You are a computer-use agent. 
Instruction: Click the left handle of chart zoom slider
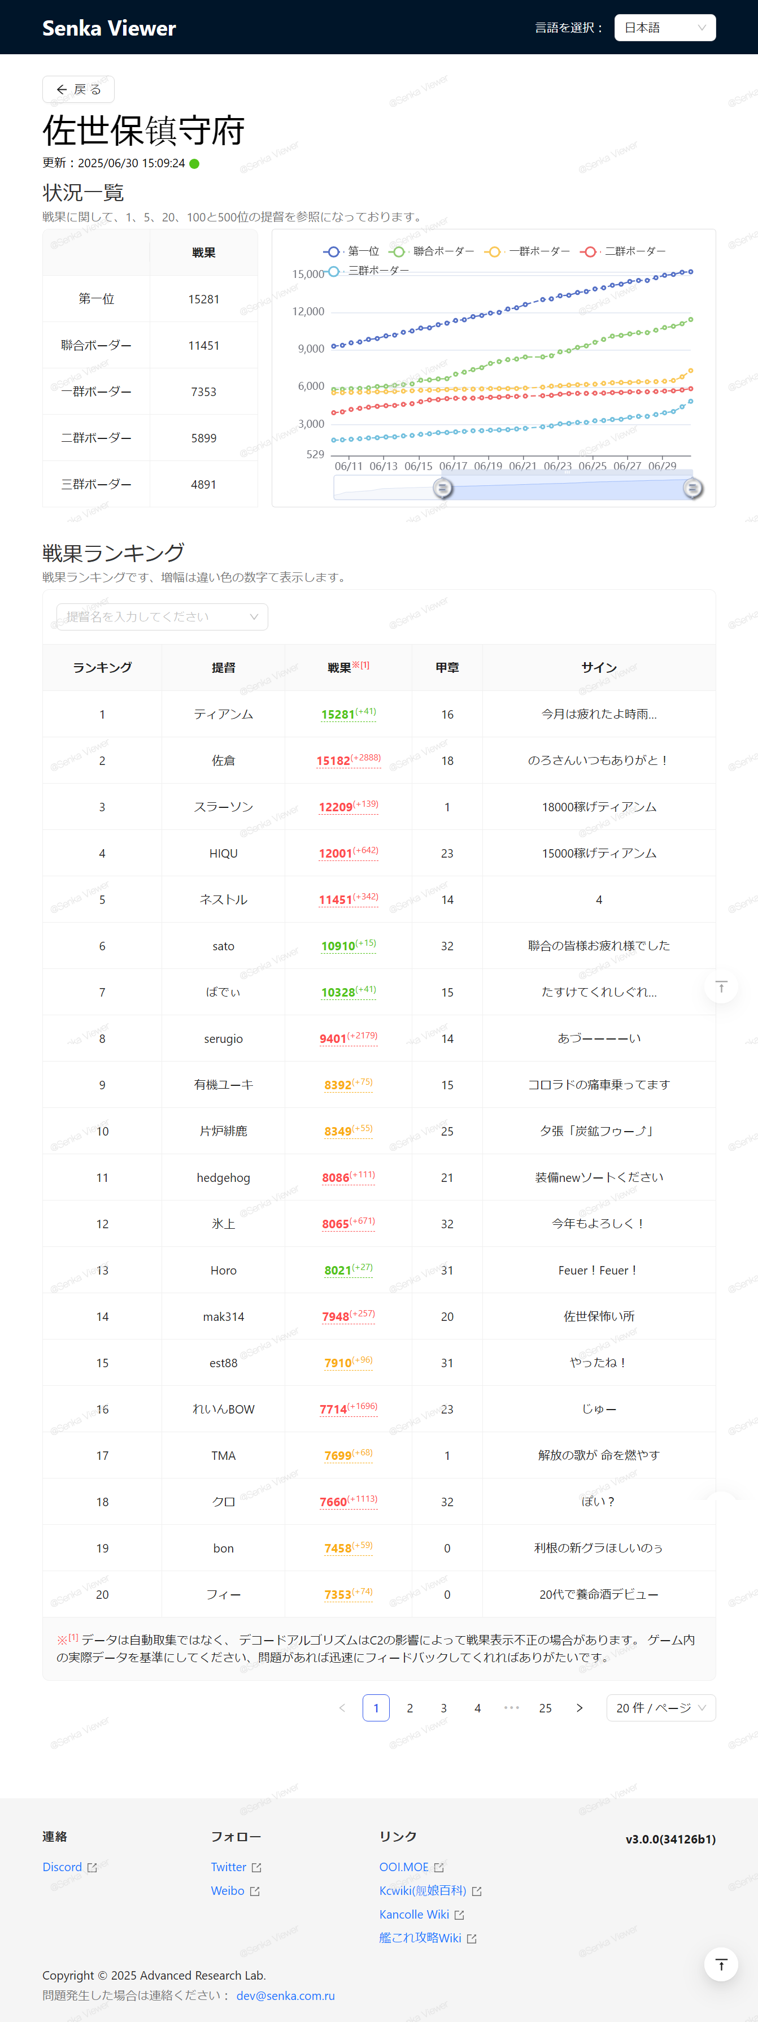443,488
